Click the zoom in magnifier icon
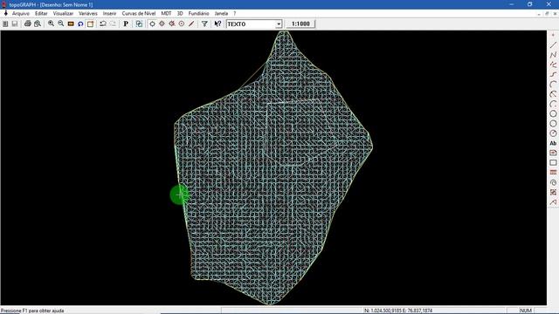This screenshot has width=559, height=314. click(x=51, y=24)
